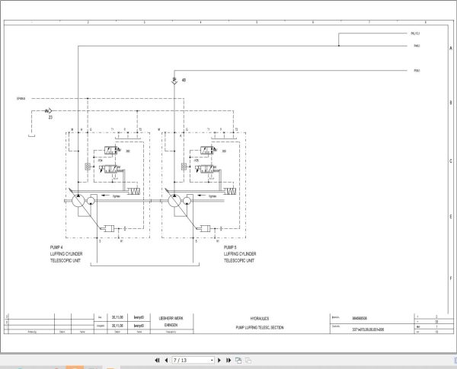Click the check valve label 48

click(184, 80)
